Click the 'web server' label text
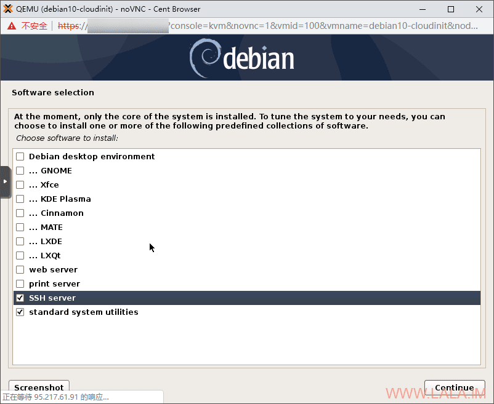This screenshot has height=404, width=494. tap(53, 270)
